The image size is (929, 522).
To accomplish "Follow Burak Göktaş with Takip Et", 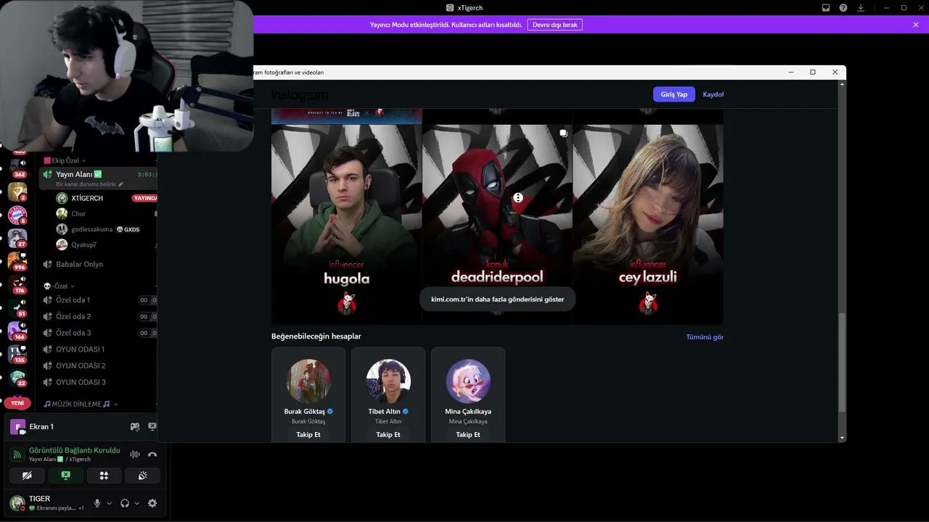I will tap(308, 434).
